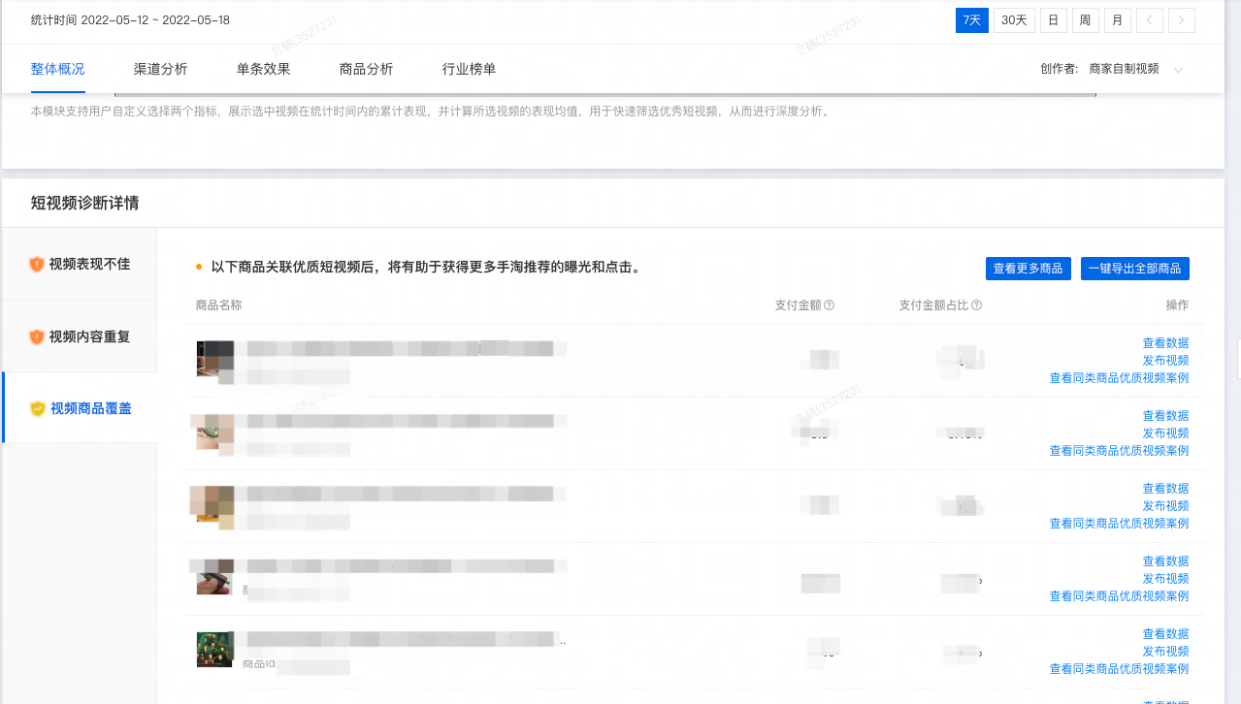1241x704 pixels.
Task: Select 视频表现不佳 diagnosis tab
Action: (80, 264)
